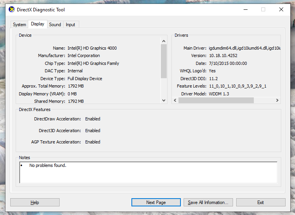Click the 'Full Display Device' value
The height and width of the screenshot is (215, 295).
tap(85, 79)
